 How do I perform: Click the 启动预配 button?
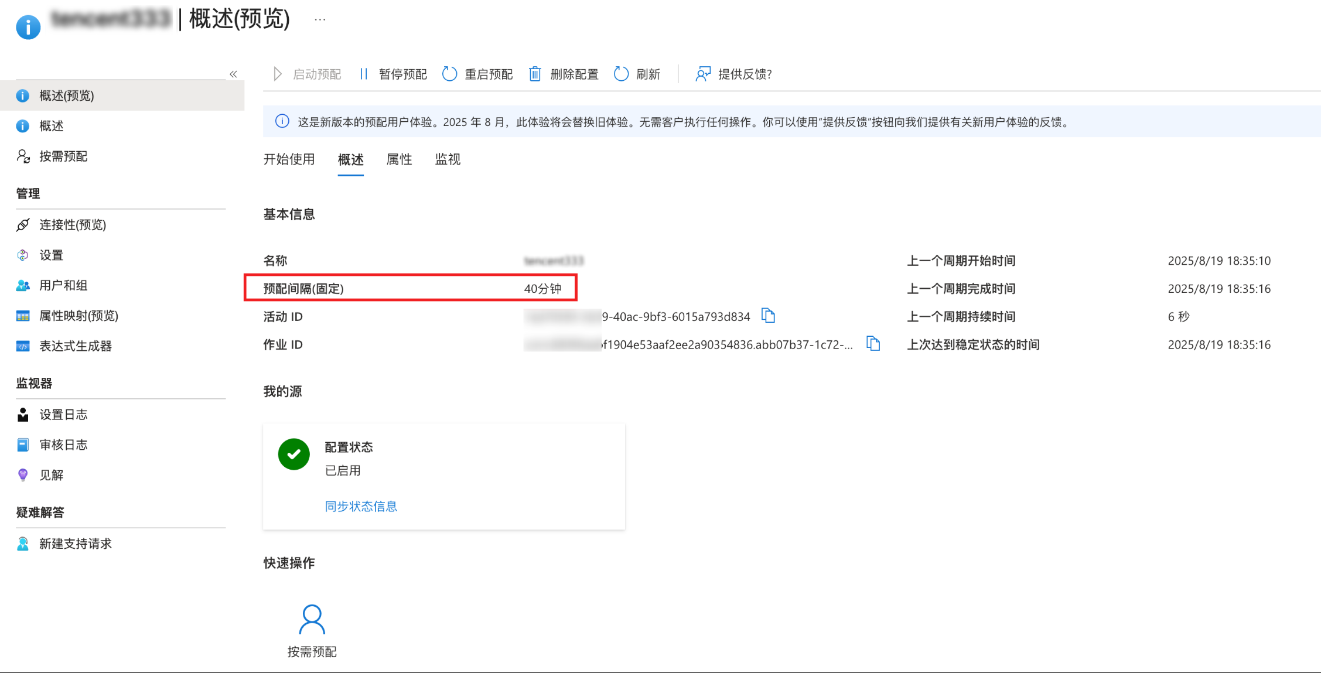[308, 74]
